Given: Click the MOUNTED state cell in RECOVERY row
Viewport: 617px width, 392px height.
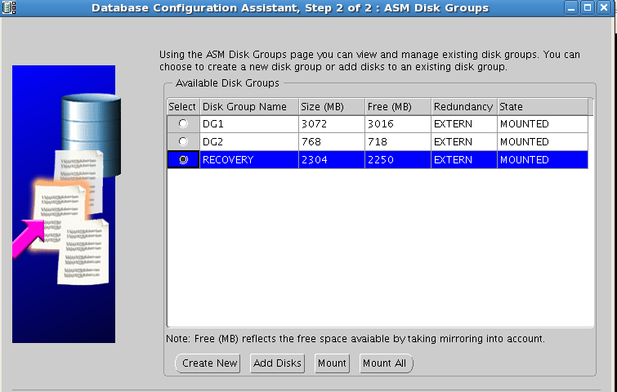Looking at the screenshot, I should tap(543, 159).
